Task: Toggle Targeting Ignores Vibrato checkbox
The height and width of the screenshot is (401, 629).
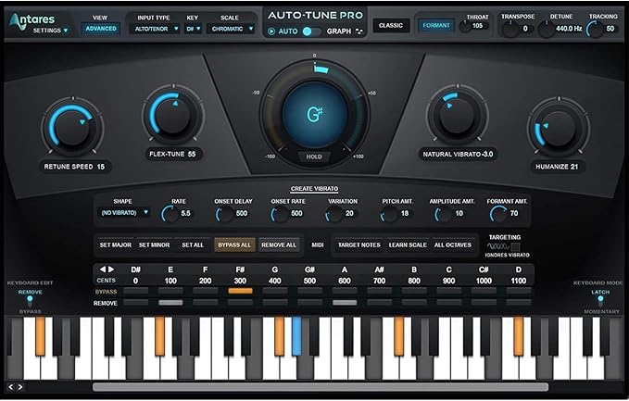Action: click(x=515, y=247)
